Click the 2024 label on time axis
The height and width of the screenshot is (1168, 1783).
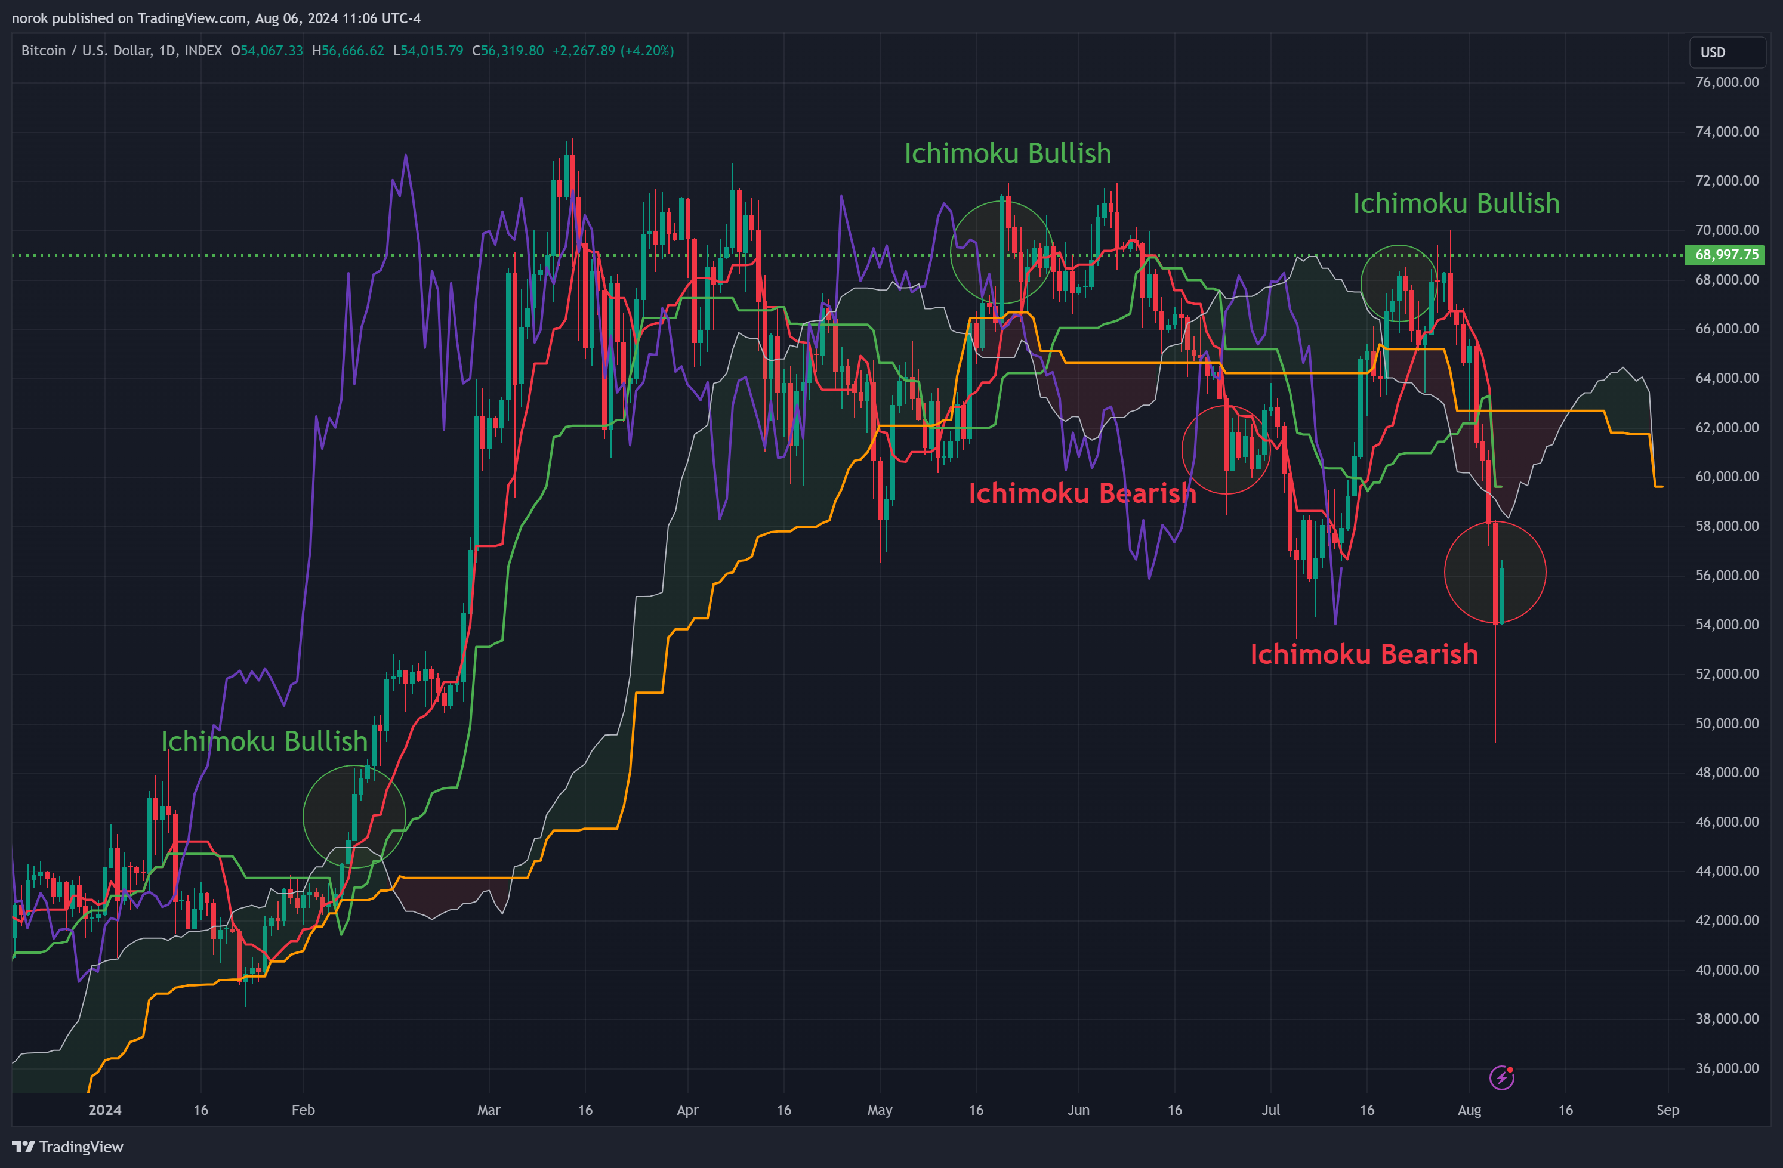click(105, 1110)
